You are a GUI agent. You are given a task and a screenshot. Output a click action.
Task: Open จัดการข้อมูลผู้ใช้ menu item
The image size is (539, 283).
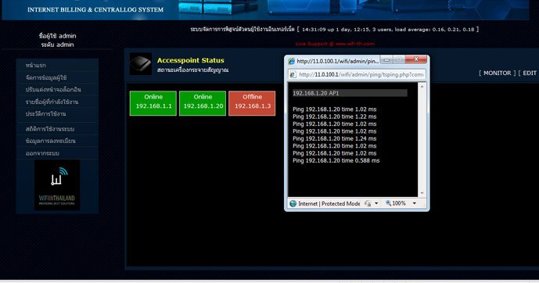point(46,77)
